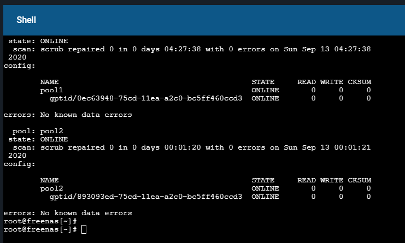Click the CKSUM column header above pool1
405x243 pixels.
pyautogui.click(x=360, y=81)
